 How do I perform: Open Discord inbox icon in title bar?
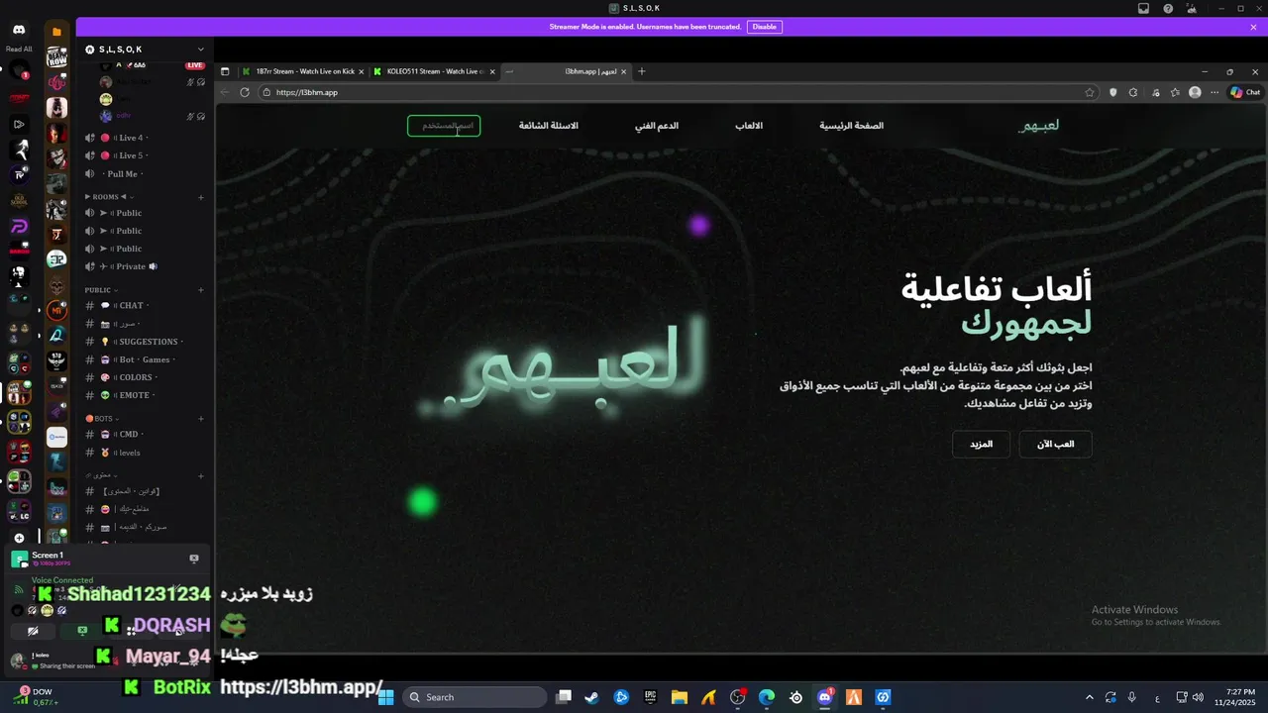click(x=1143, y=8)
